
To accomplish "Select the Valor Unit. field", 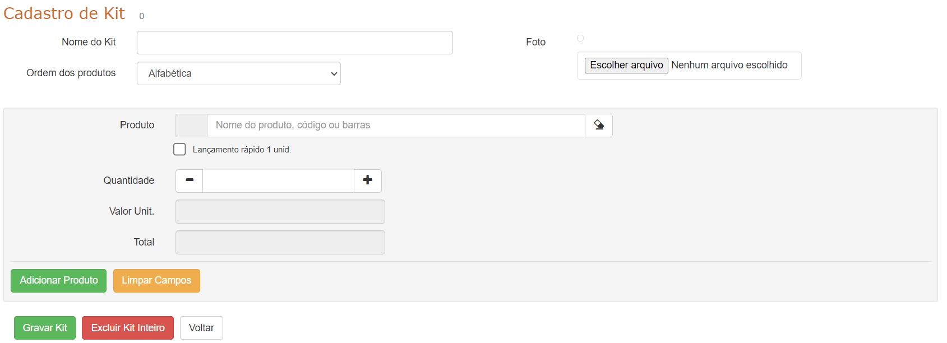I will pyautogui.click(x=280, y=212).
